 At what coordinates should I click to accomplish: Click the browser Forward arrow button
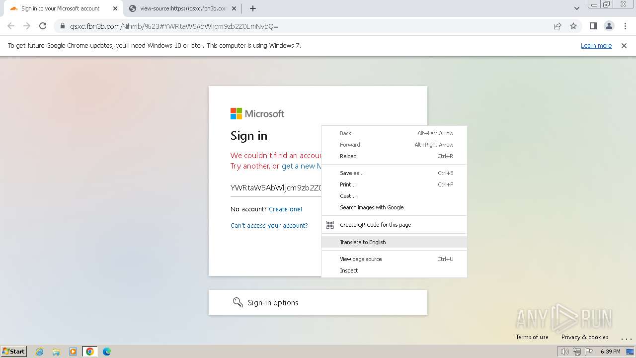click(27, 26)
